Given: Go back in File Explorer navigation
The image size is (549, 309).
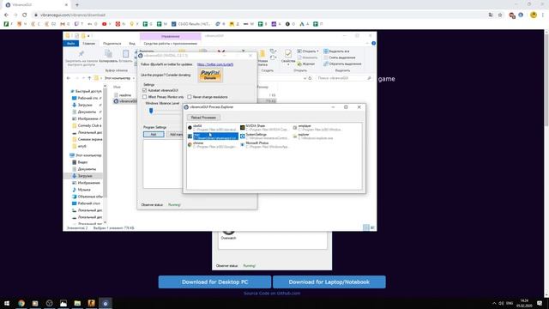Looking at the screenshot, I should point(69,78).
